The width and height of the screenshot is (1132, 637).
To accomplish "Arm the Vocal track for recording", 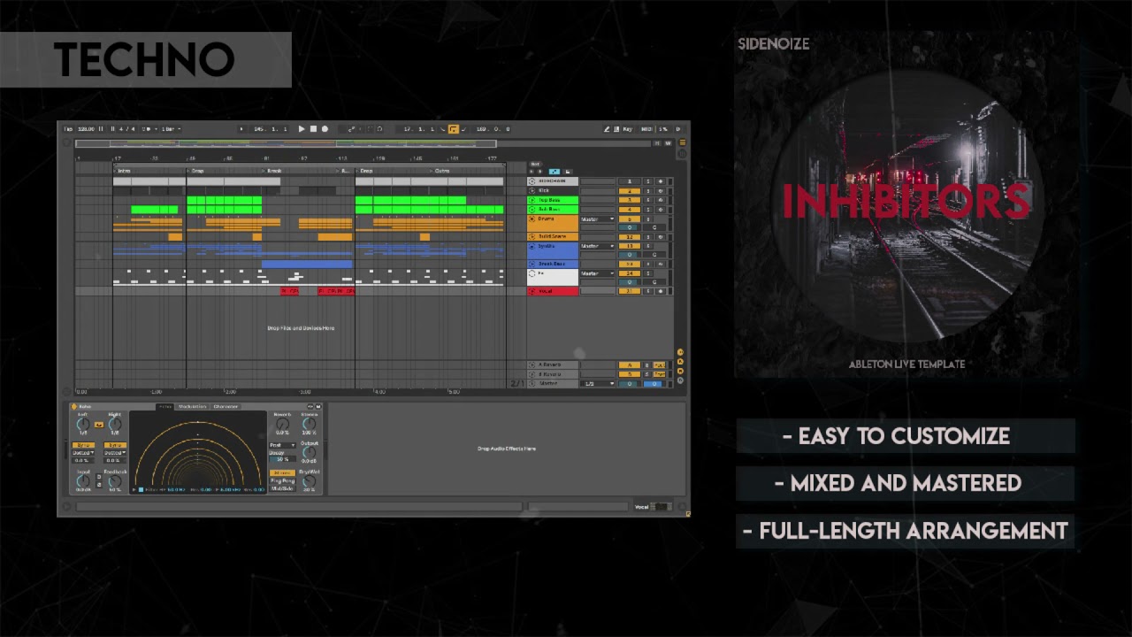I will pos(661,291).
